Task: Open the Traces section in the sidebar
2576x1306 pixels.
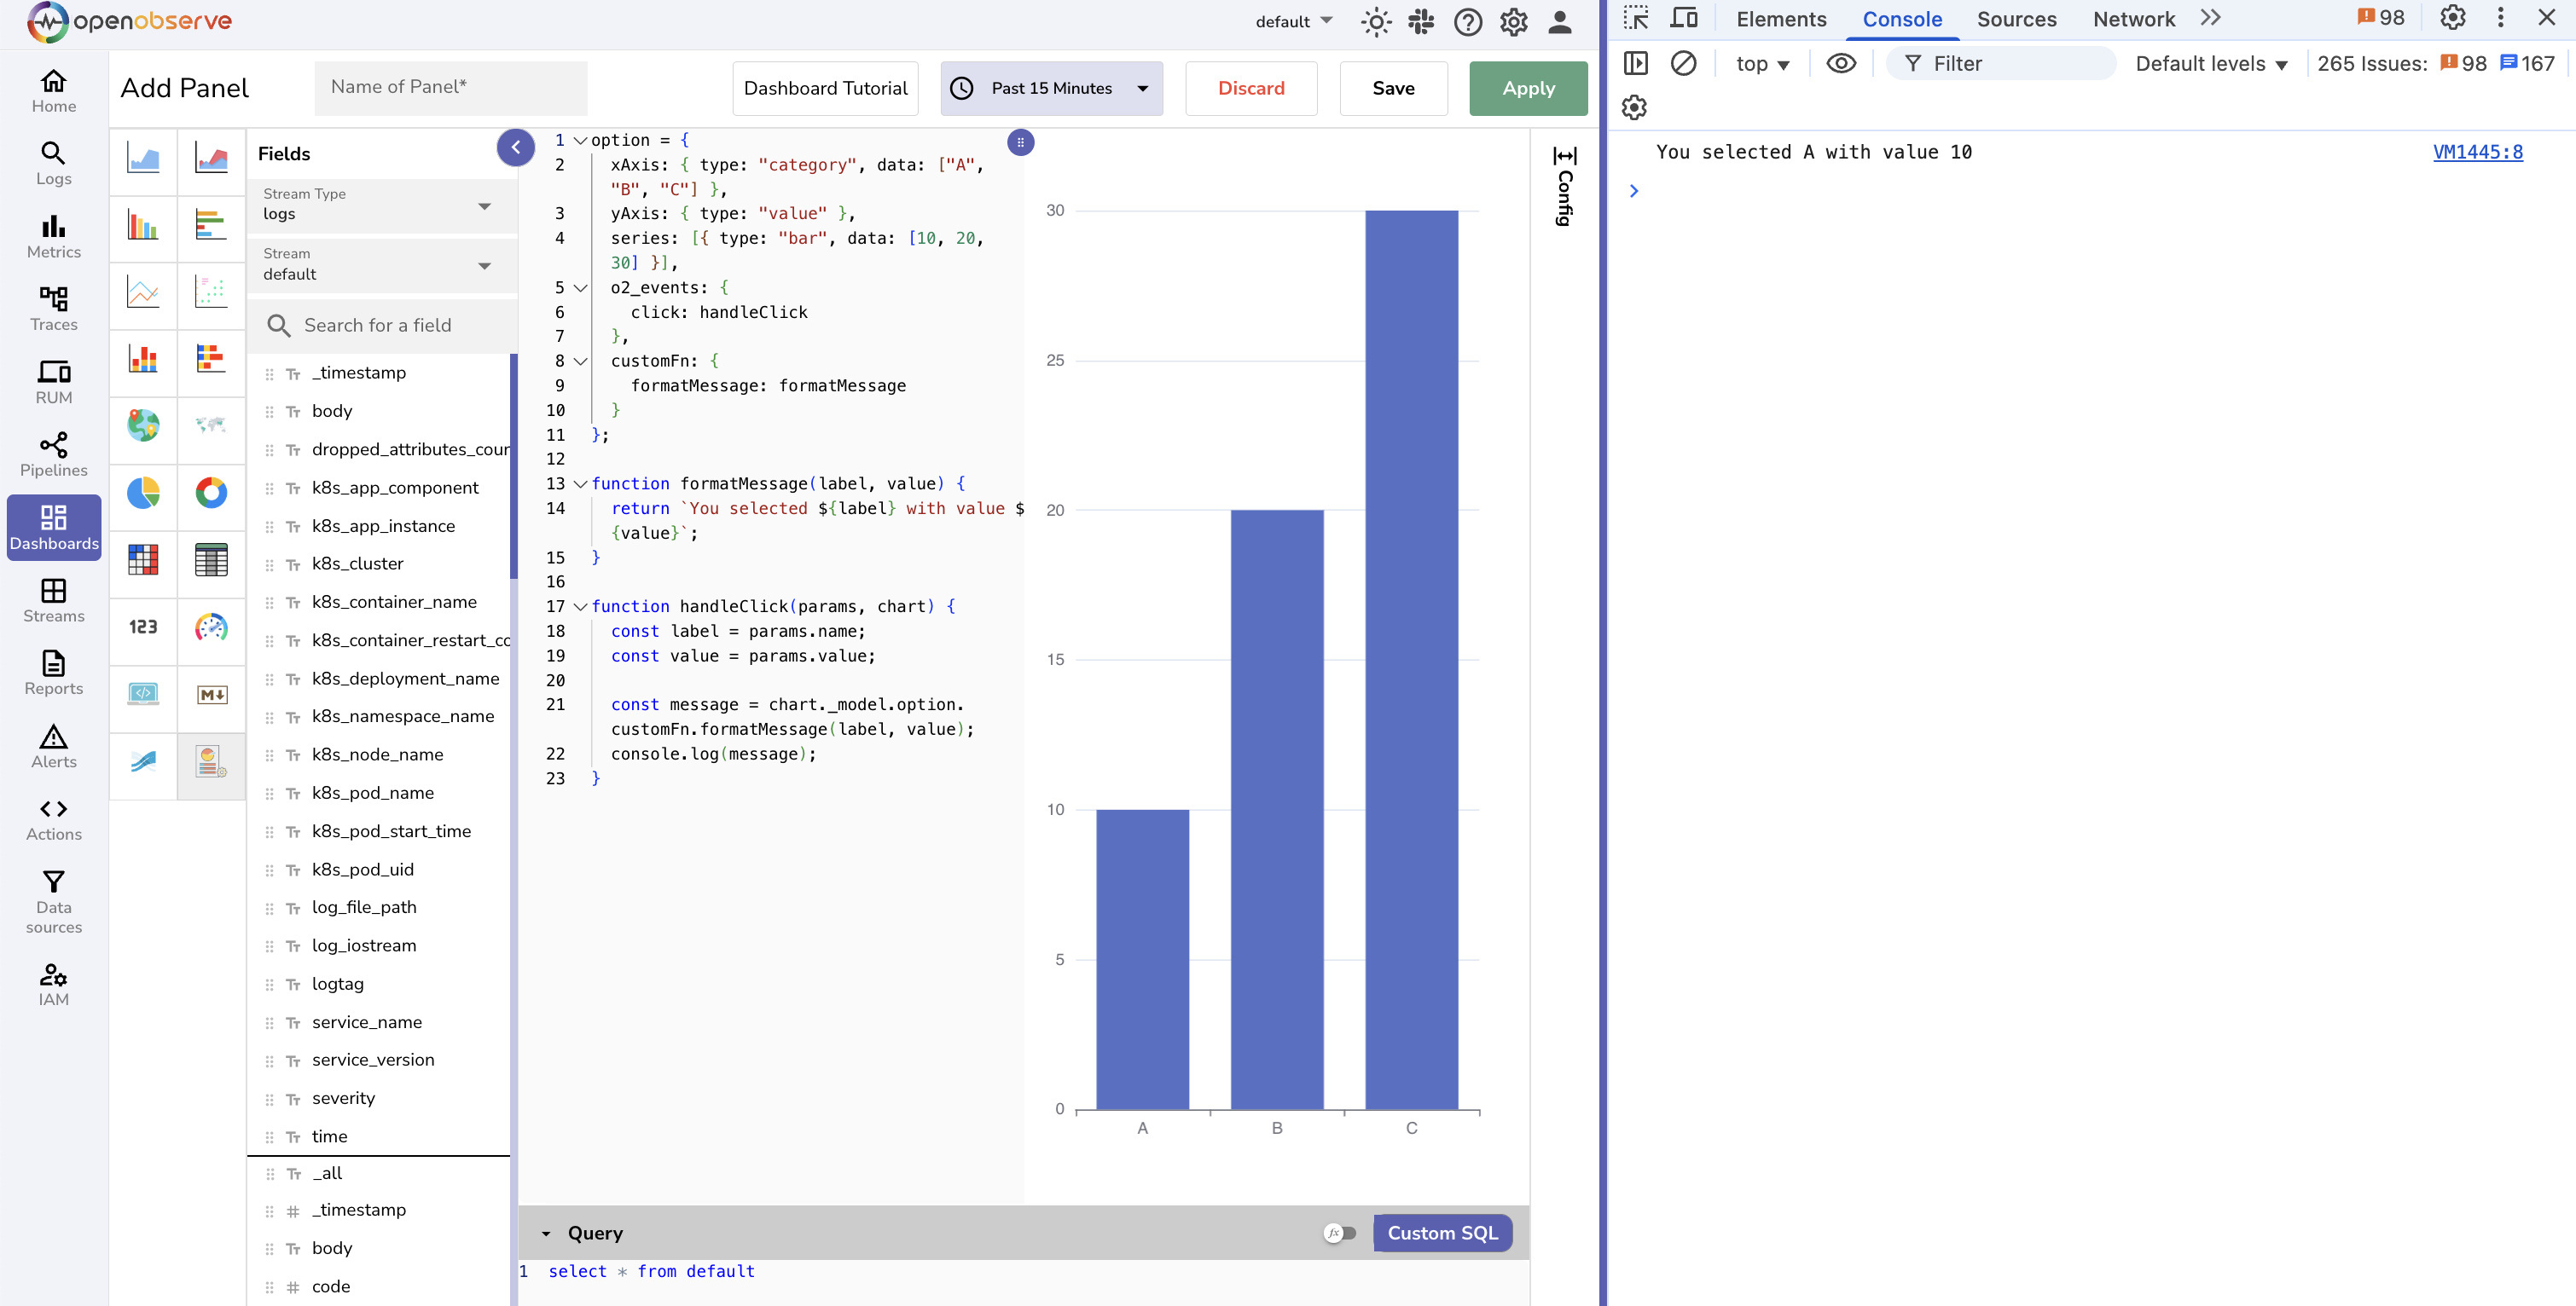Action: 53,308
